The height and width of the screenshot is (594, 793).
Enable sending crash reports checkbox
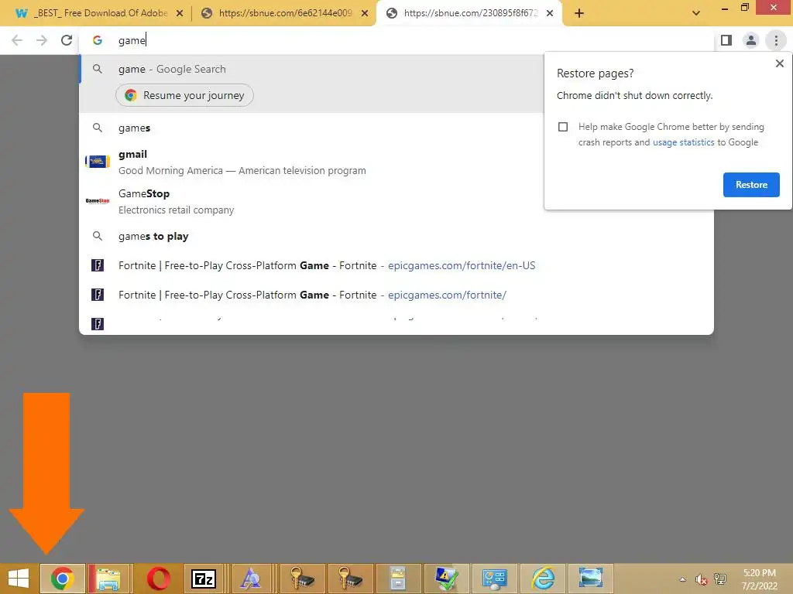coord(563,127)
